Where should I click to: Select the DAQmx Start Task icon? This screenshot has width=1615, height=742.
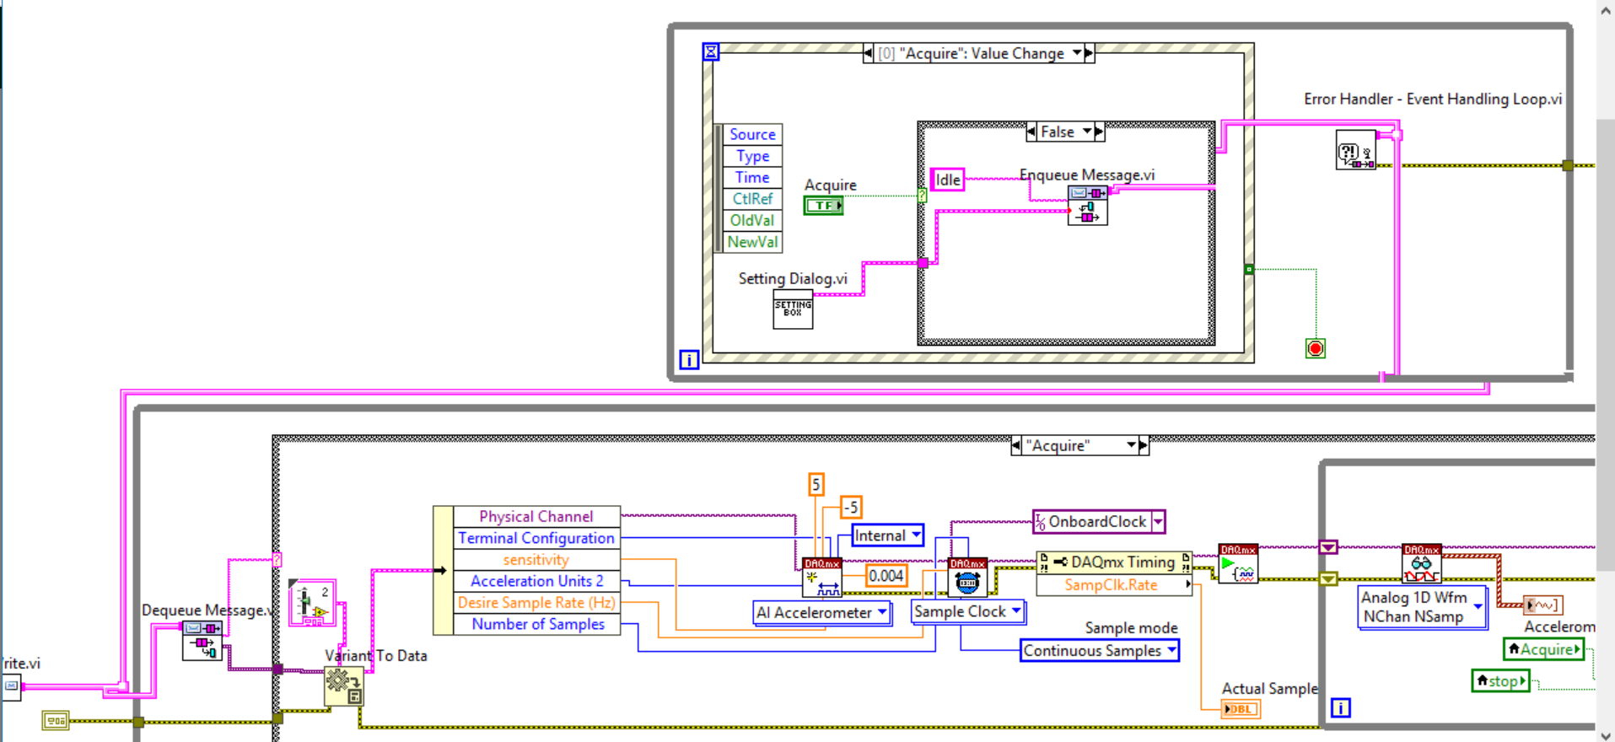[x=1238, y=564]
